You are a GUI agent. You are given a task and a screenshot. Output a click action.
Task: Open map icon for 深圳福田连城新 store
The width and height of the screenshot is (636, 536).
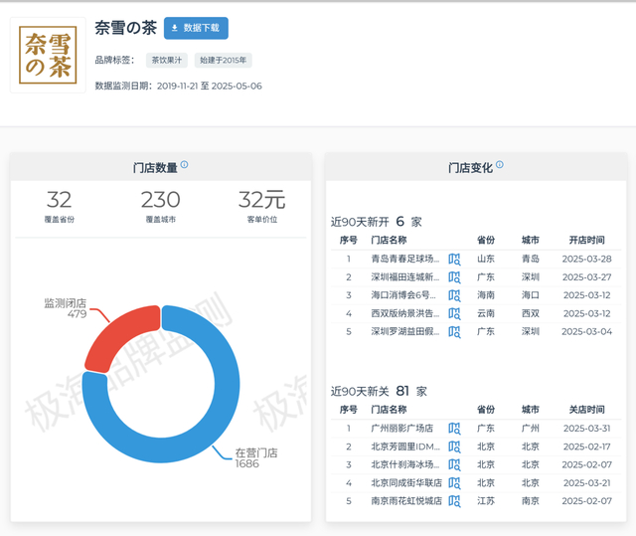click(x=454, y=277)
